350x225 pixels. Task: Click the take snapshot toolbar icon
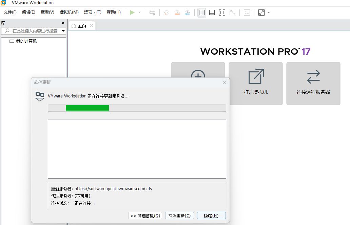167,13
